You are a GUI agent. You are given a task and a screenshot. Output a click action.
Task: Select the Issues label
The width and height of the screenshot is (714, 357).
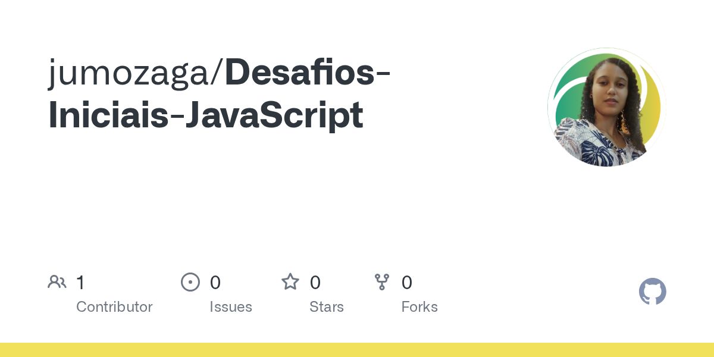(230, 307)
